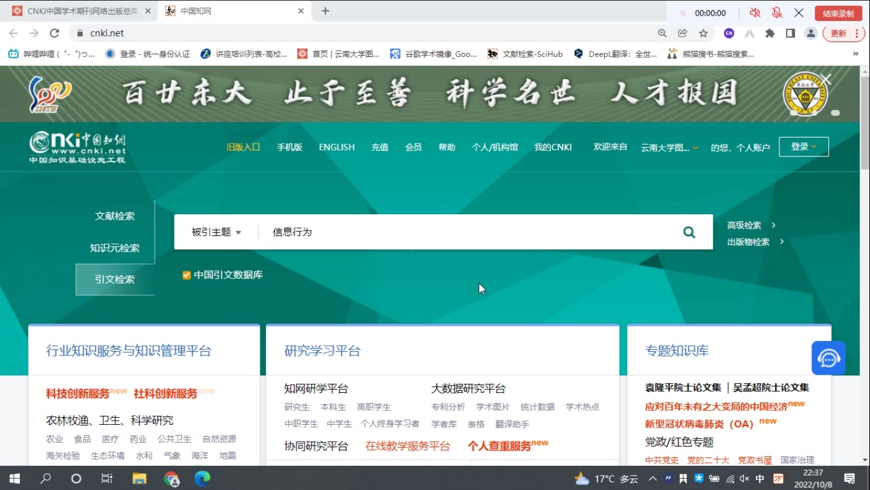The width and height of the screenshot is (870, 490).
Task: Toggle microphone icon in the recording toolbar
Action: (x=777, y=13)
